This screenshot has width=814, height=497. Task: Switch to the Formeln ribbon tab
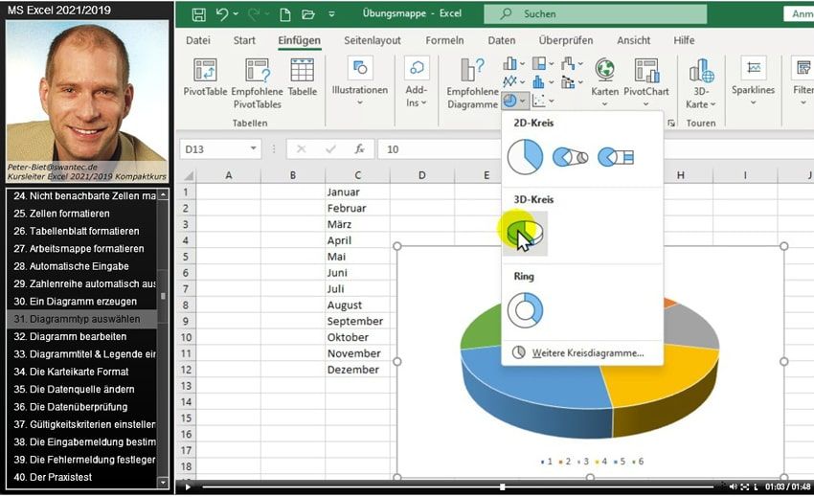(x=444, y=40)
